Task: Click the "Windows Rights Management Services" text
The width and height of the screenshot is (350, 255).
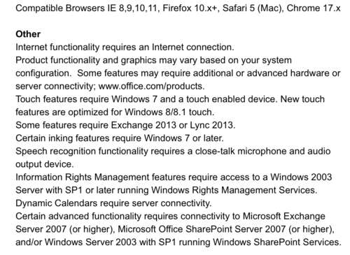Action: (234, 190)
